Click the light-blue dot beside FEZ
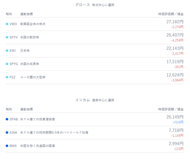 (x=7, y=77)
